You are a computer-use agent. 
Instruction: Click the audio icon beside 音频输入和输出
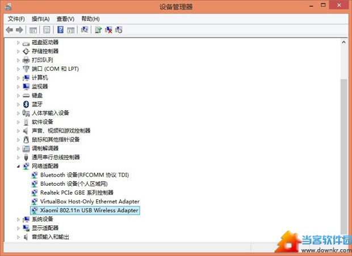point(26,237)
